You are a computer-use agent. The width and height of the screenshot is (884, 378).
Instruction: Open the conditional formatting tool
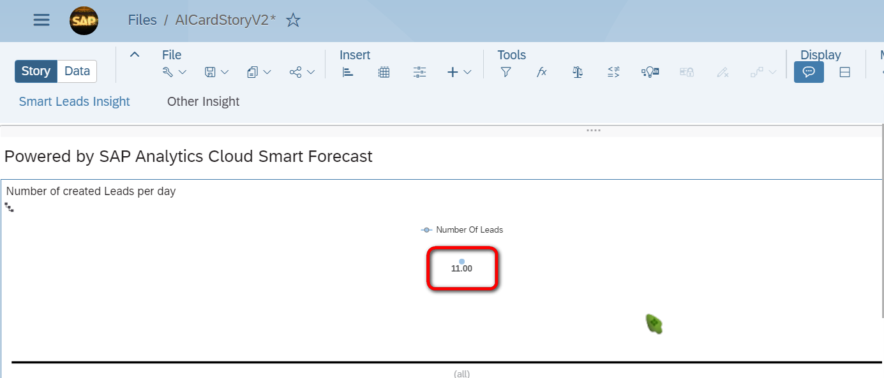pyautogui.click(x=613, y=73)
